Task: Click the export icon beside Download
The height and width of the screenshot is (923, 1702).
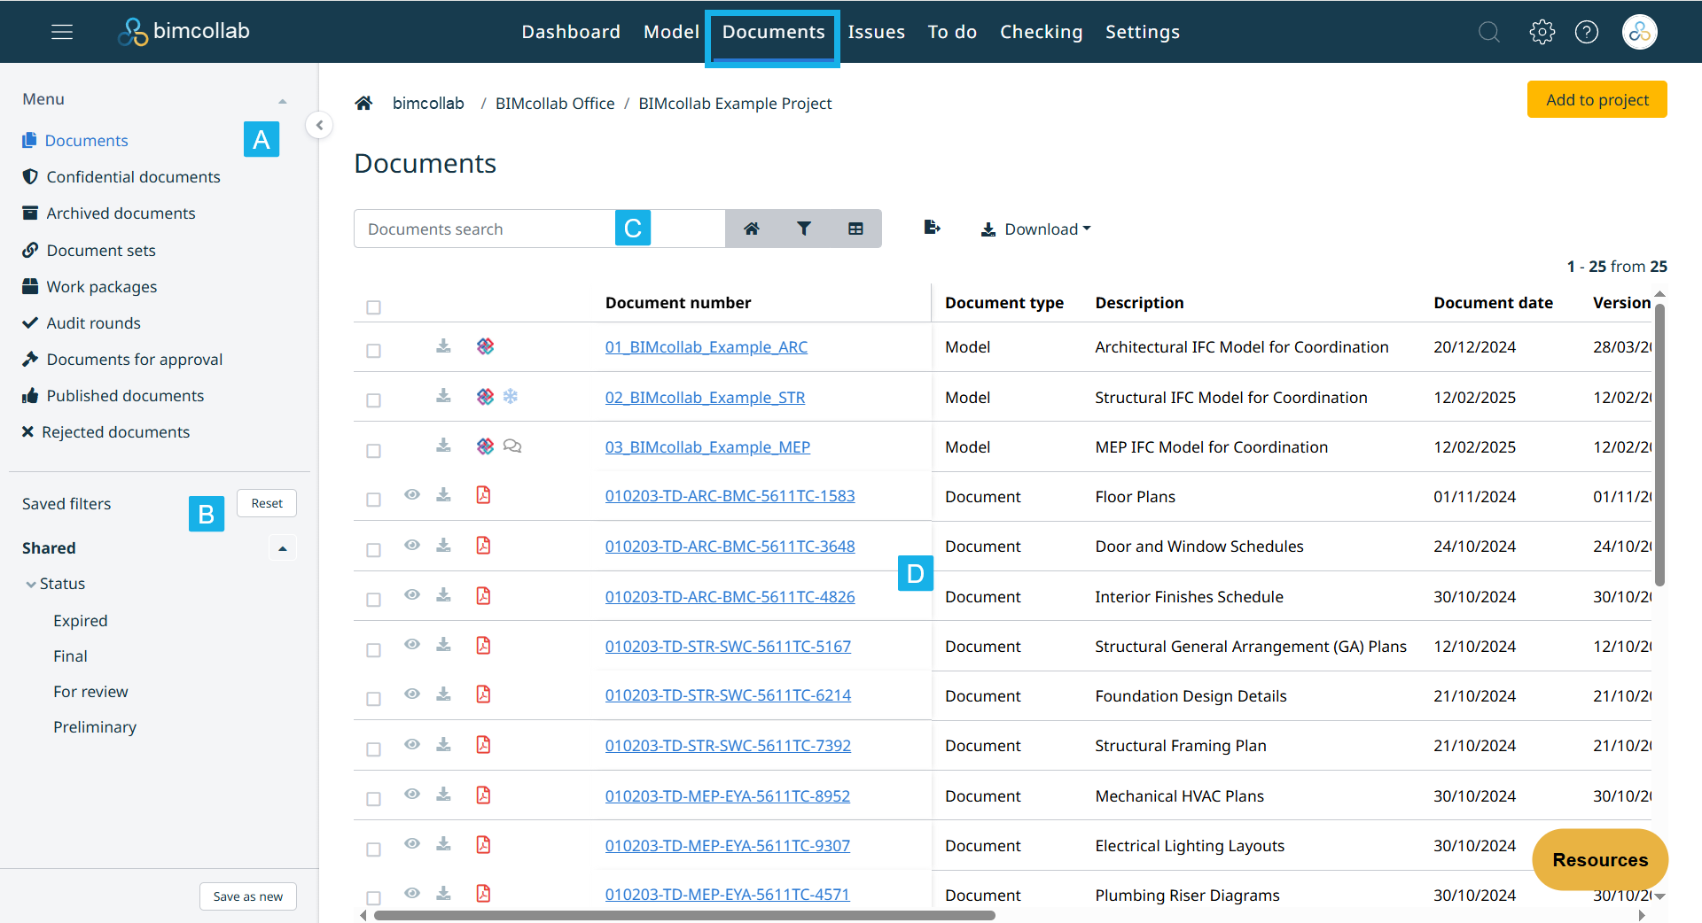Action: (x=932, y=228)
